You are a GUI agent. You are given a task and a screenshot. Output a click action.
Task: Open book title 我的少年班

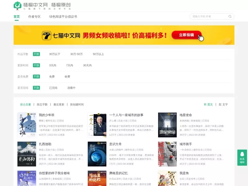(x=47, y=115)
